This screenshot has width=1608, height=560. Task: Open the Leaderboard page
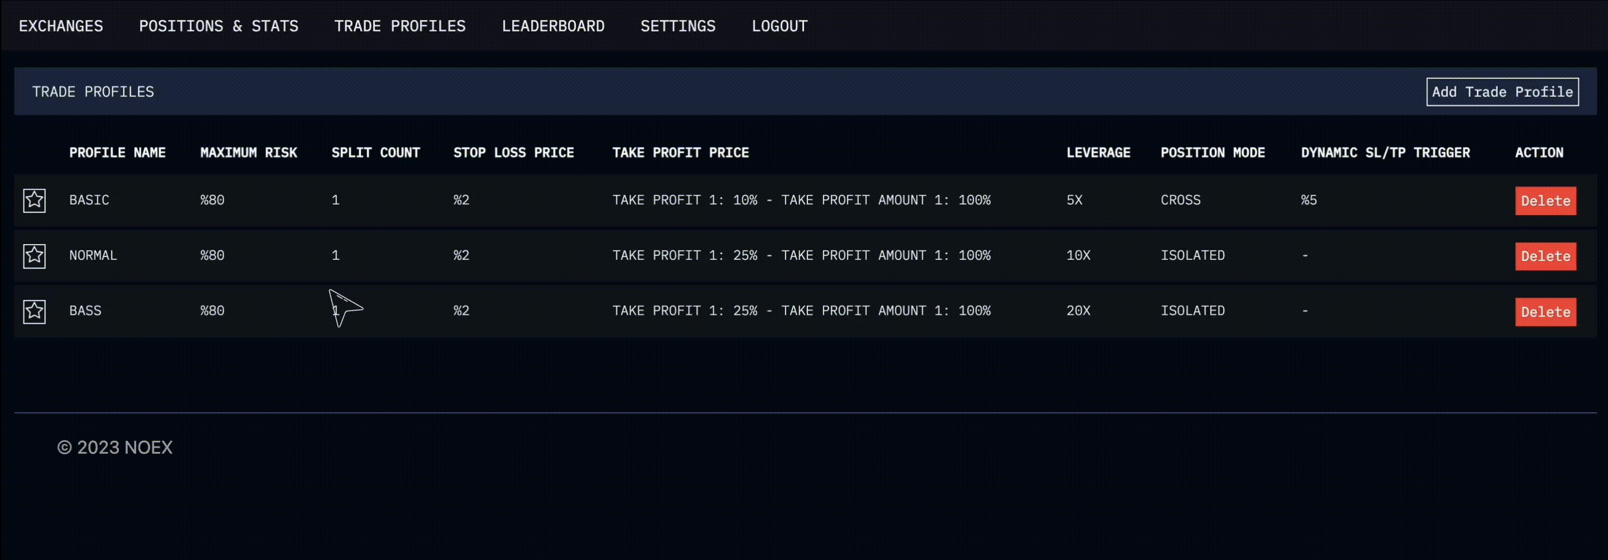point(553,26)
